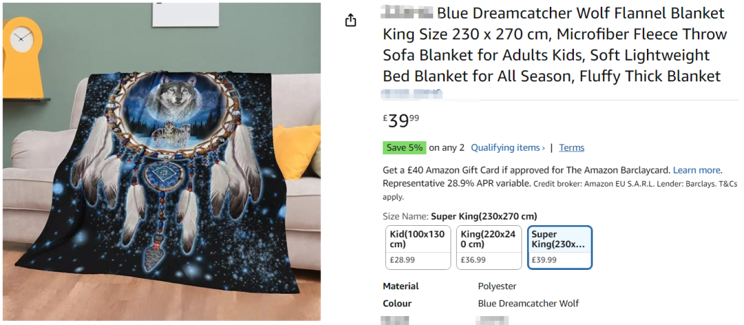Click the Learn more link for Barclaycard
Screen dimensions: 744x325
(x=696, y=170)
